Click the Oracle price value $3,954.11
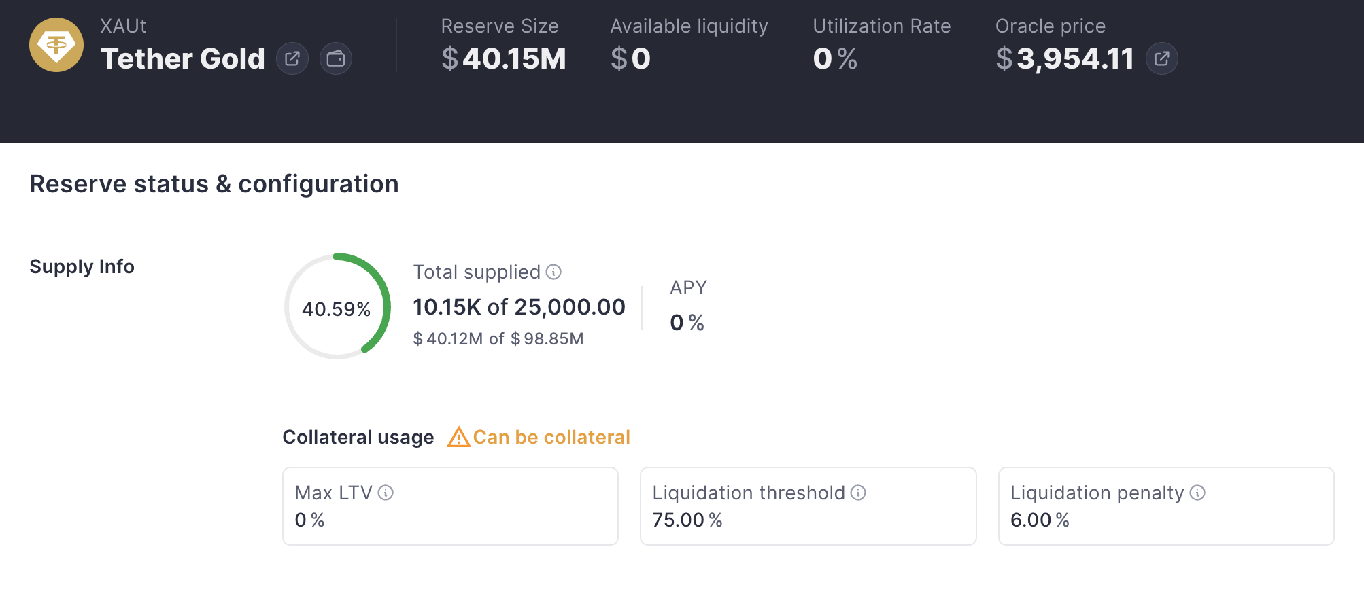The height and width of the screenshot is (602, 1364). pos(1065,58)
